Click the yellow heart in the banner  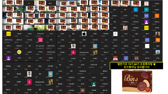click(x=154, y=64)
